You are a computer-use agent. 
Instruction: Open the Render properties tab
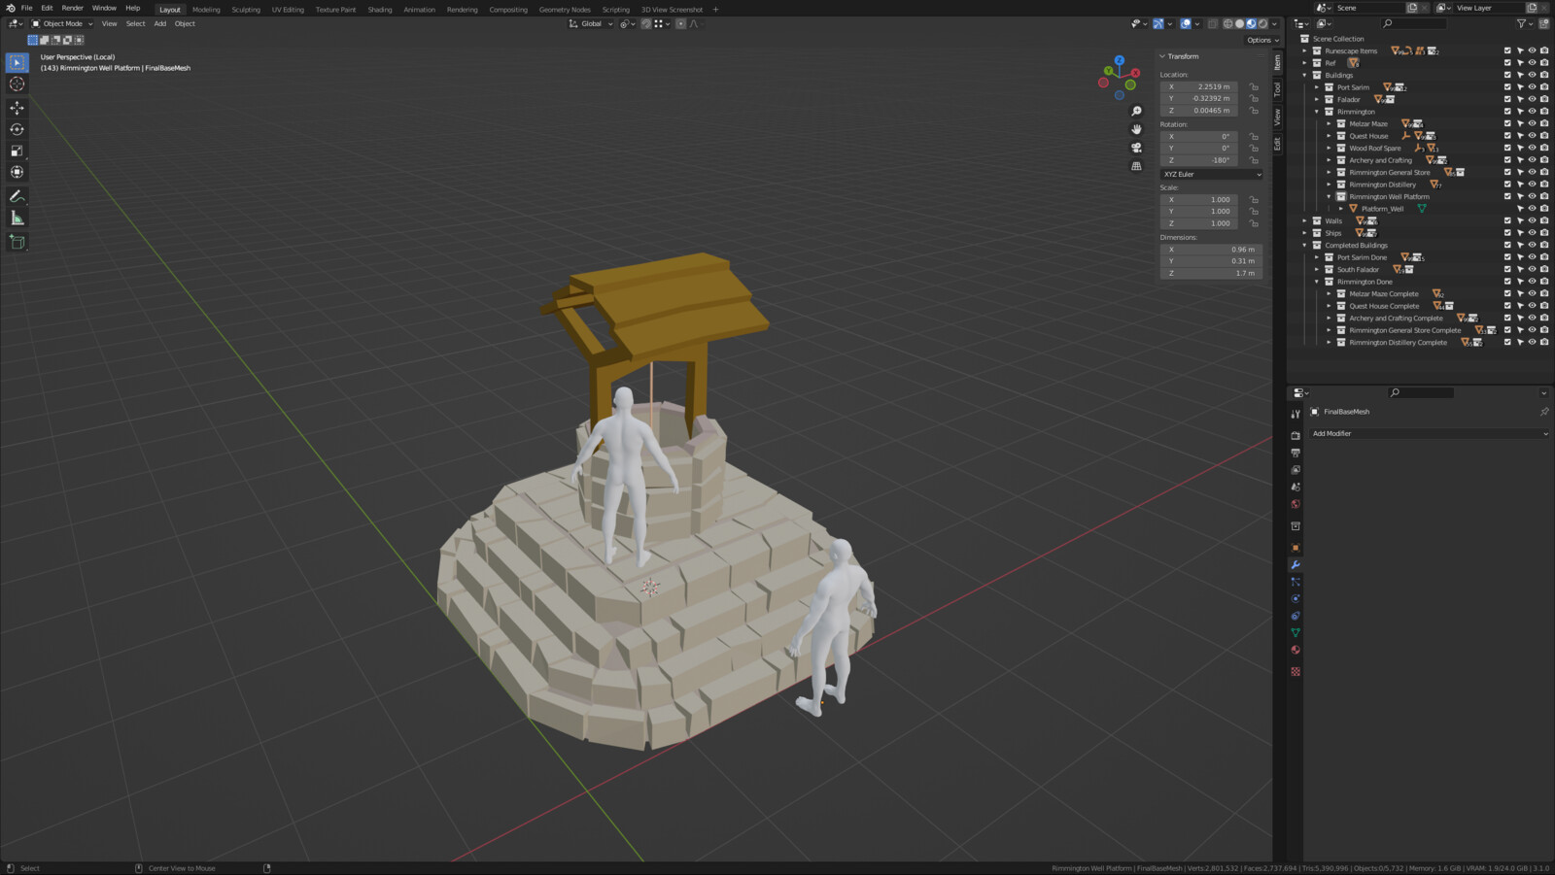[x=1296, y=436]
